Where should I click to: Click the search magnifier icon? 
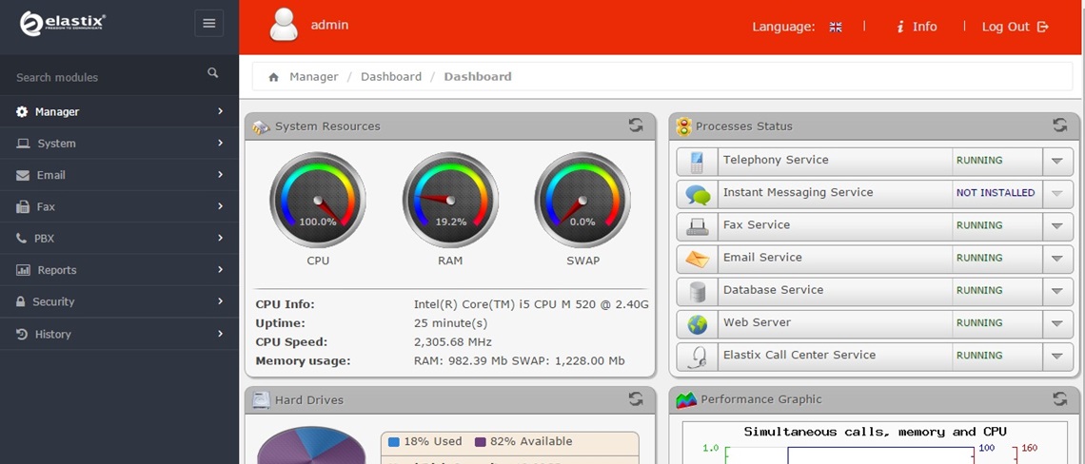click(213, 72)
